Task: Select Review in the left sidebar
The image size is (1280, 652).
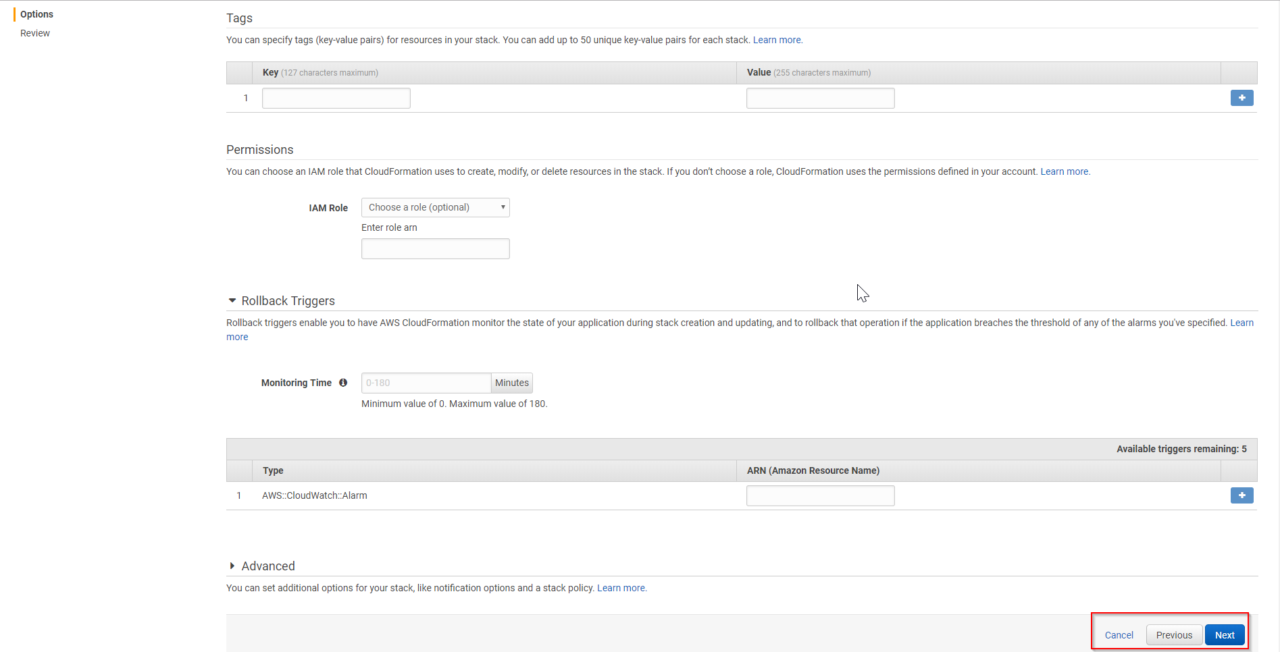Action: (x=35, y=33)
